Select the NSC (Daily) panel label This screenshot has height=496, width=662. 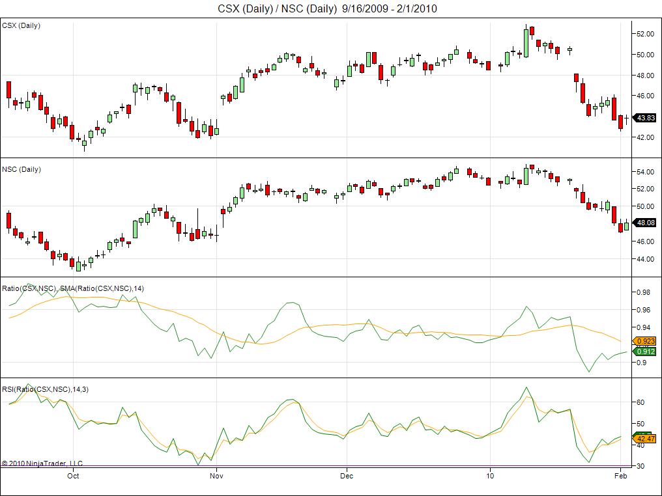coord(22,169)
